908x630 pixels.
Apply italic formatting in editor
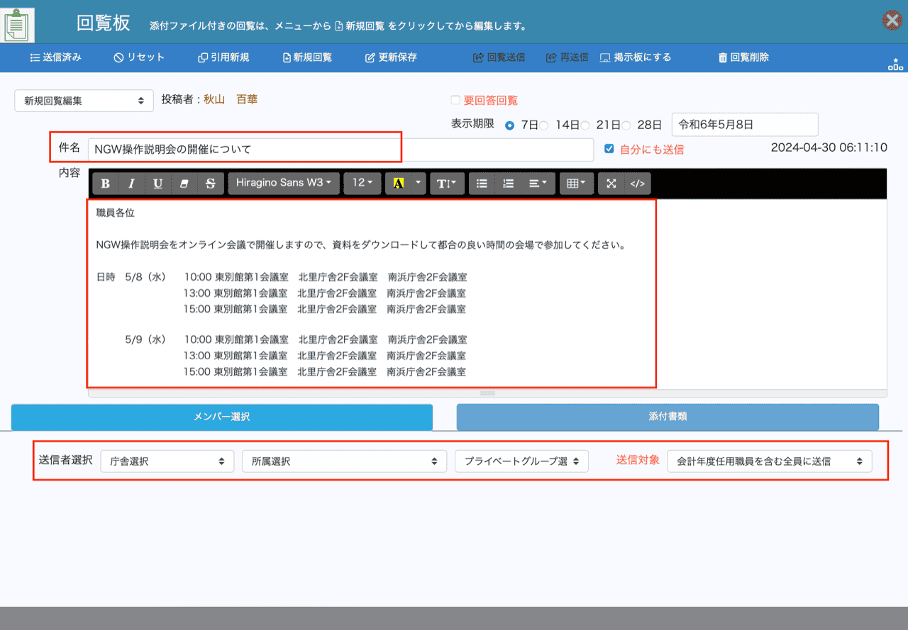pos(131,184)
